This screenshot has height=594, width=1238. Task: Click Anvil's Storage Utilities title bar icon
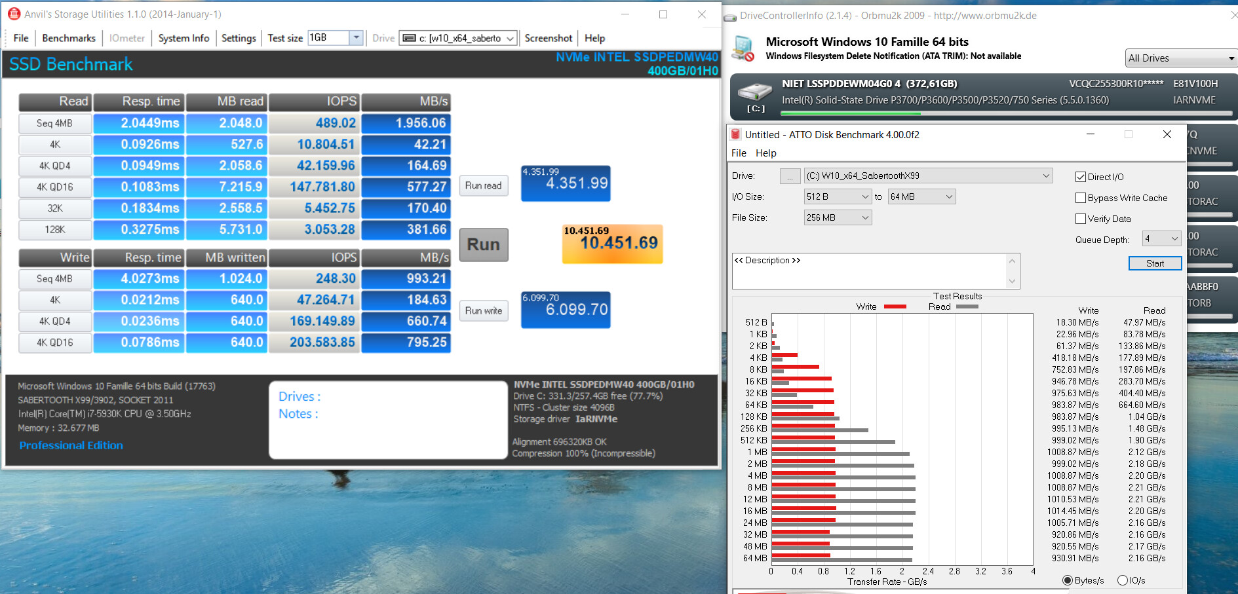coord(14,14)
